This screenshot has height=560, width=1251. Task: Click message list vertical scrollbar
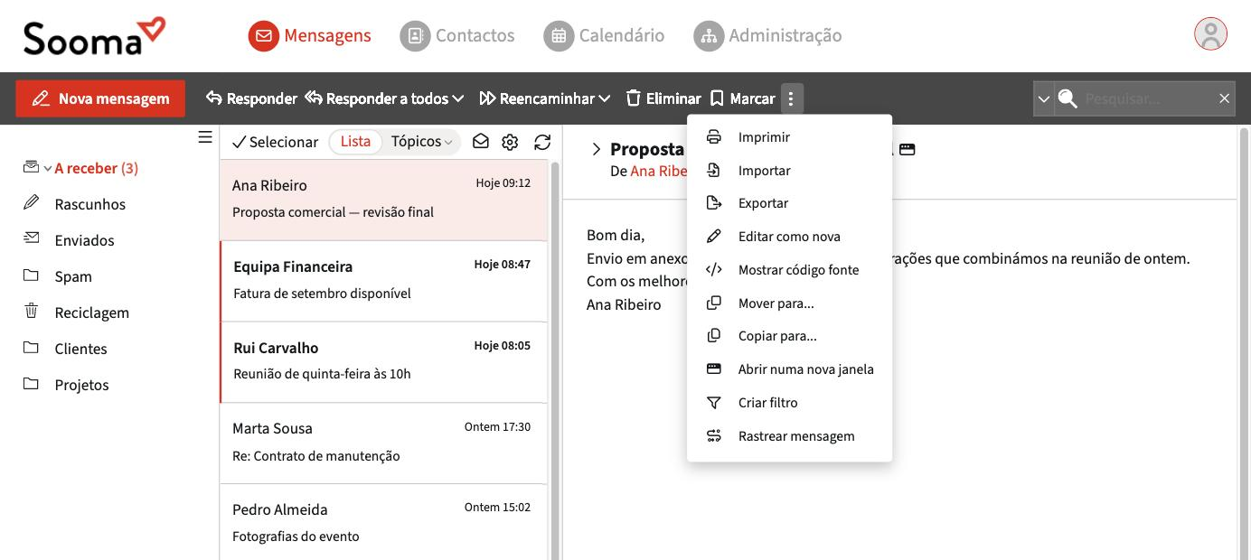pyautogui.click(x=555, y=361)
